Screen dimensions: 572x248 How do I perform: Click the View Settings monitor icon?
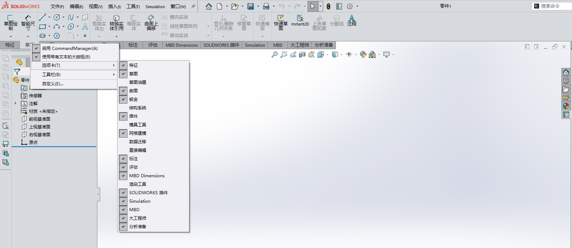(387, 54)
